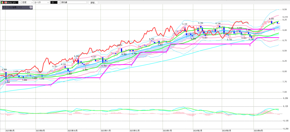Click the 8.154 price label on chart

click(x=105, y=66)
